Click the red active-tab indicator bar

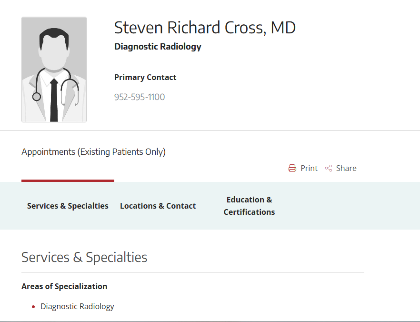[68, 181]
